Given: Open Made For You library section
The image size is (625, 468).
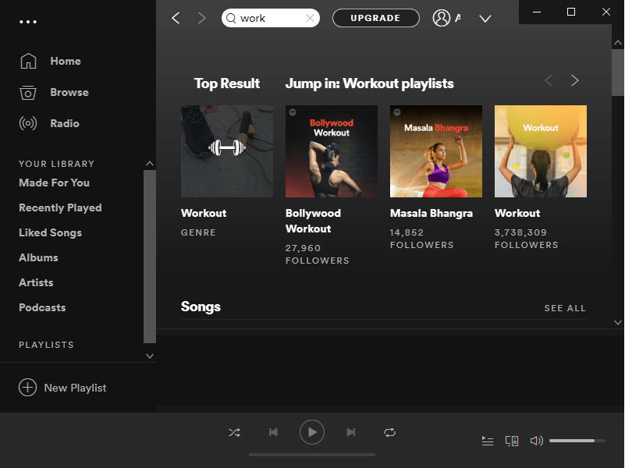Looking at the screenshot, I should 54,183.
